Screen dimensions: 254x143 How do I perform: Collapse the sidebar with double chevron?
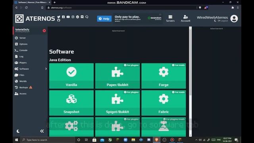click(x=42, y=131)
